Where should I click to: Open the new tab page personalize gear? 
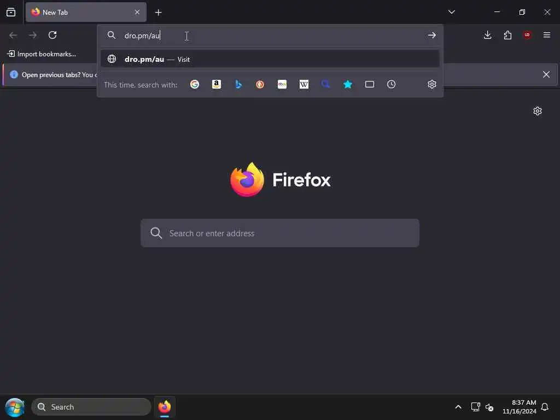coord(538,111)
